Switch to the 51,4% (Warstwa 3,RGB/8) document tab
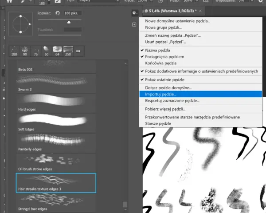 [170, 11]
